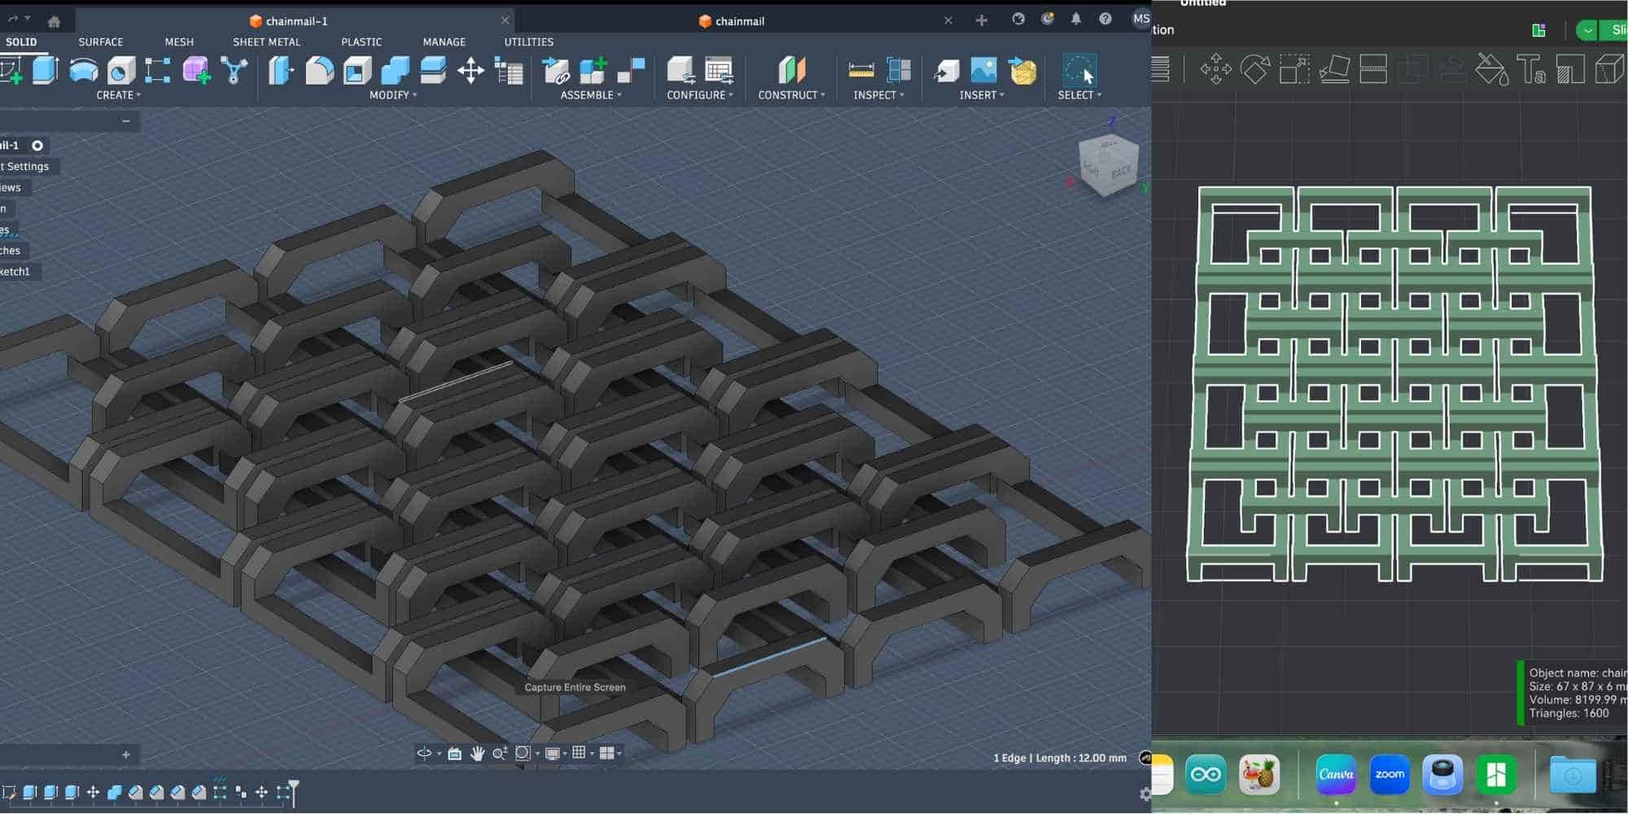Open the slicer Text shape tool

pos(1530,69)
